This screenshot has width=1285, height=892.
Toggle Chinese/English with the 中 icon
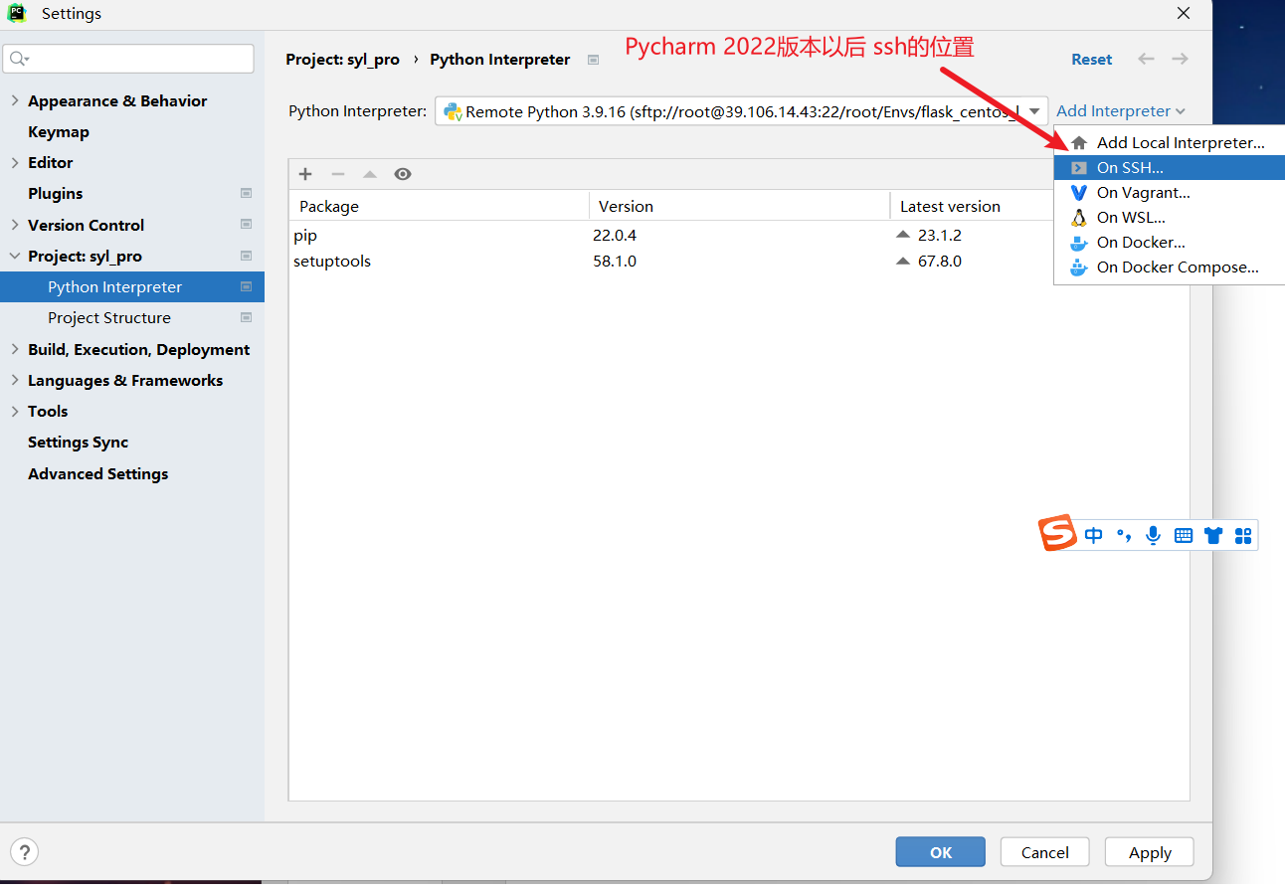pos(1093,534)
